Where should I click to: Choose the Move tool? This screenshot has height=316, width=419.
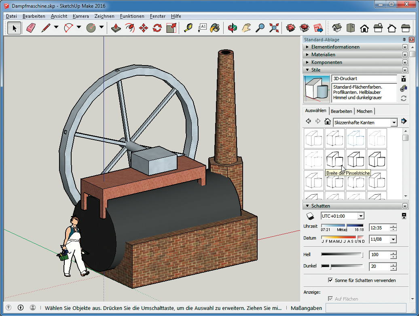144,28
